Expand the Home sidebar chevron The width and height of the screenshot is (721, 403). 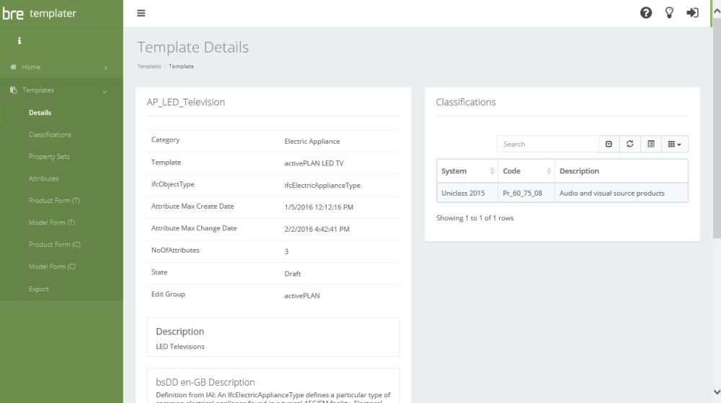tap(105, 68)
